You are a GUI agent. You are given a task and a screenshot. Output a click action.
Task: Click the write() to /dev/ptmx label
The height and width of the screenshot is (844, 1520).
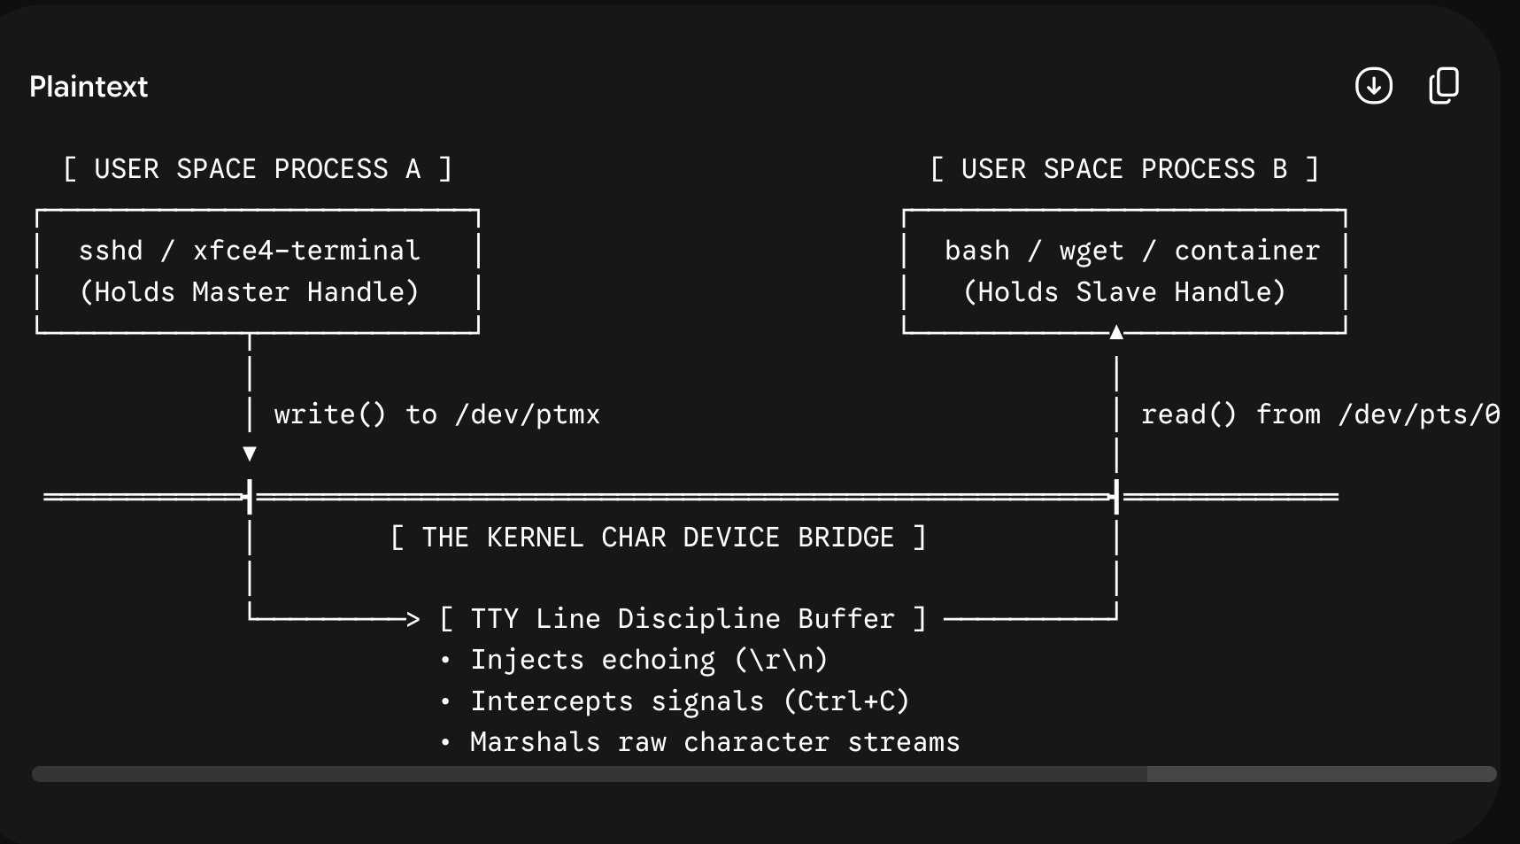pos(437,414)
